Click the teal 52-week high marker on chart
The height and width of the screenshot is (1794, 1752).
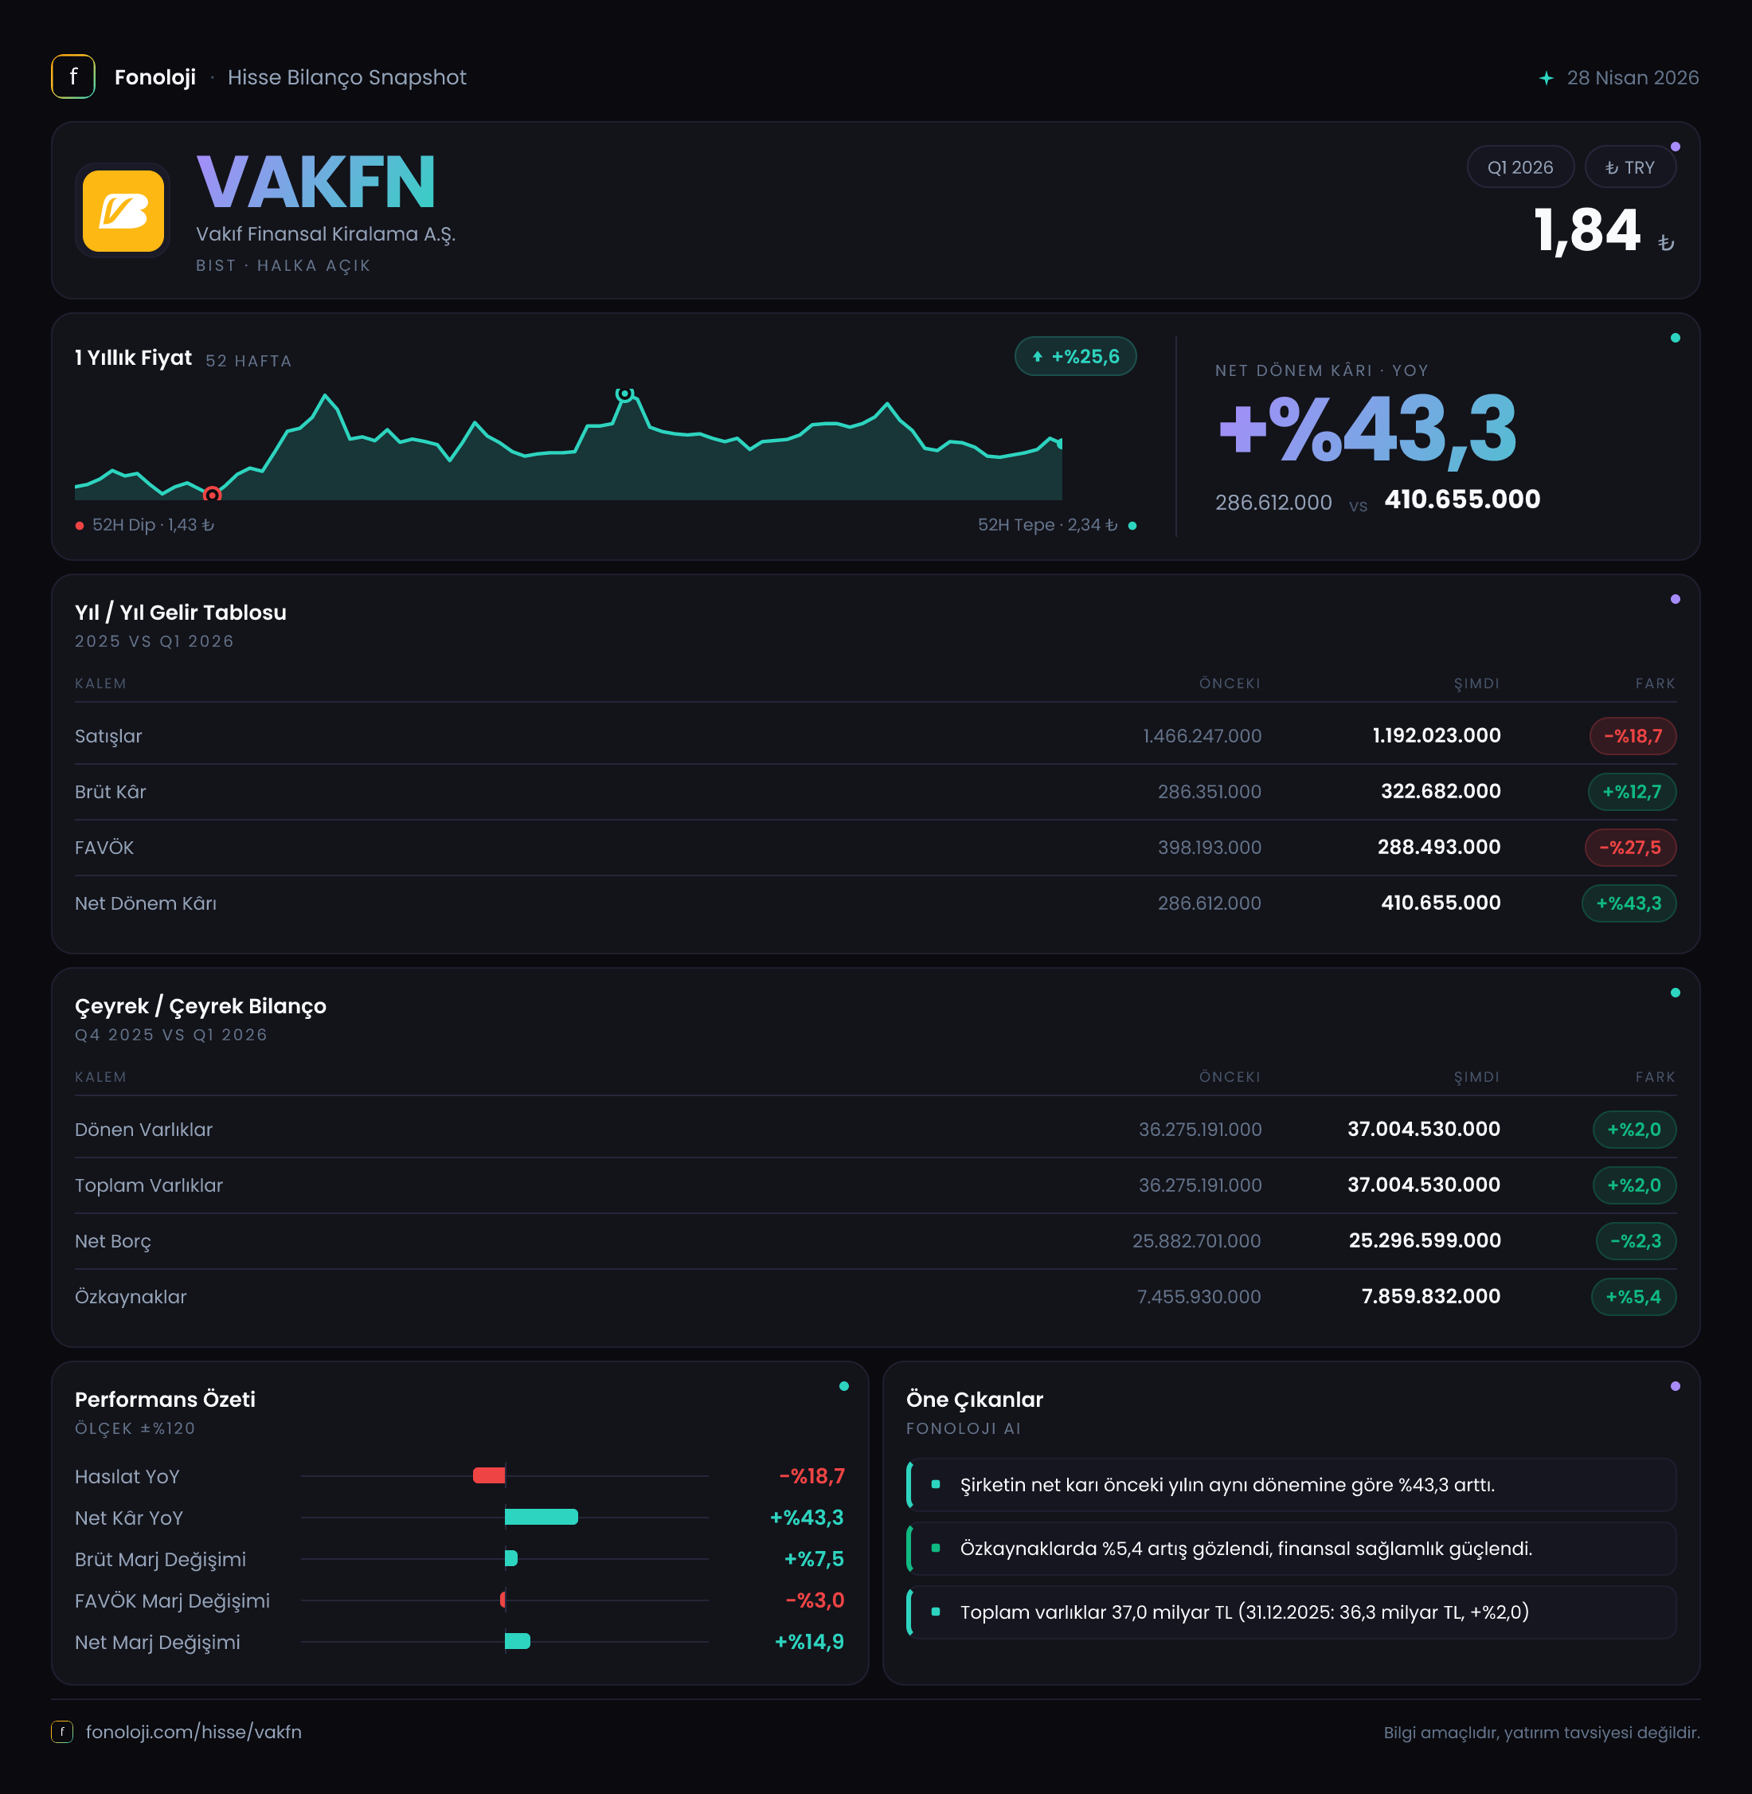pos(625,394)
